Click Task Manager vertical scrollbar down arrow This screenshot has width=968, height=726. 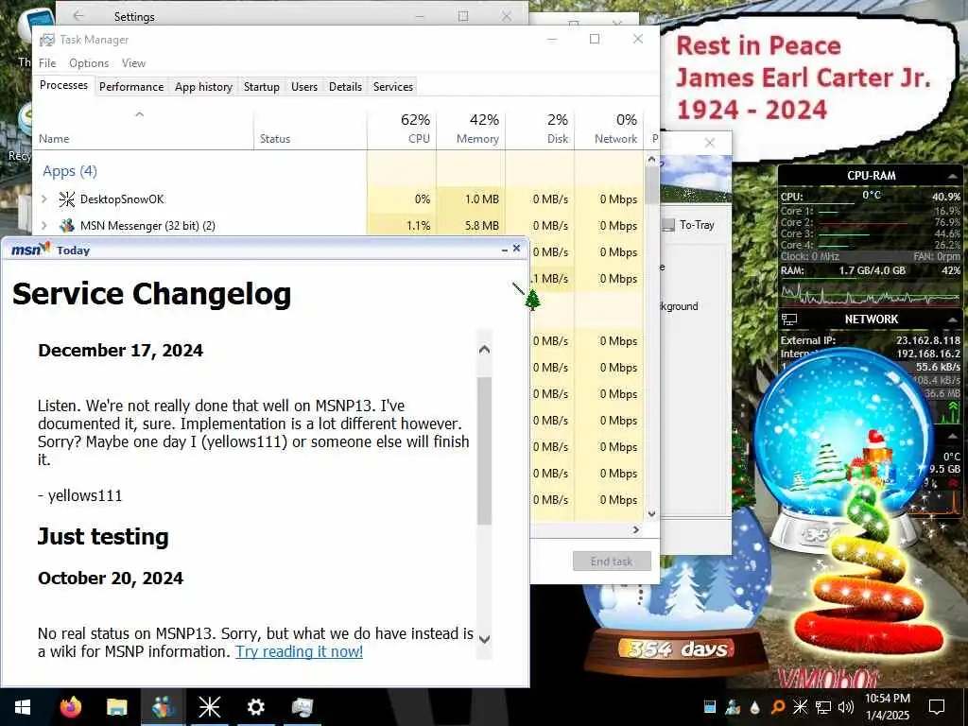652,513
